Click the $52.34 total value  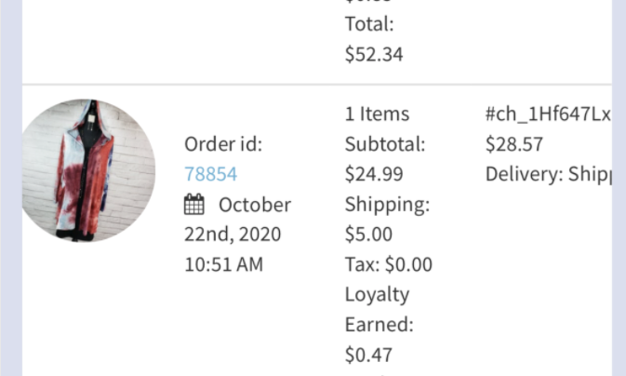point(374,54)
